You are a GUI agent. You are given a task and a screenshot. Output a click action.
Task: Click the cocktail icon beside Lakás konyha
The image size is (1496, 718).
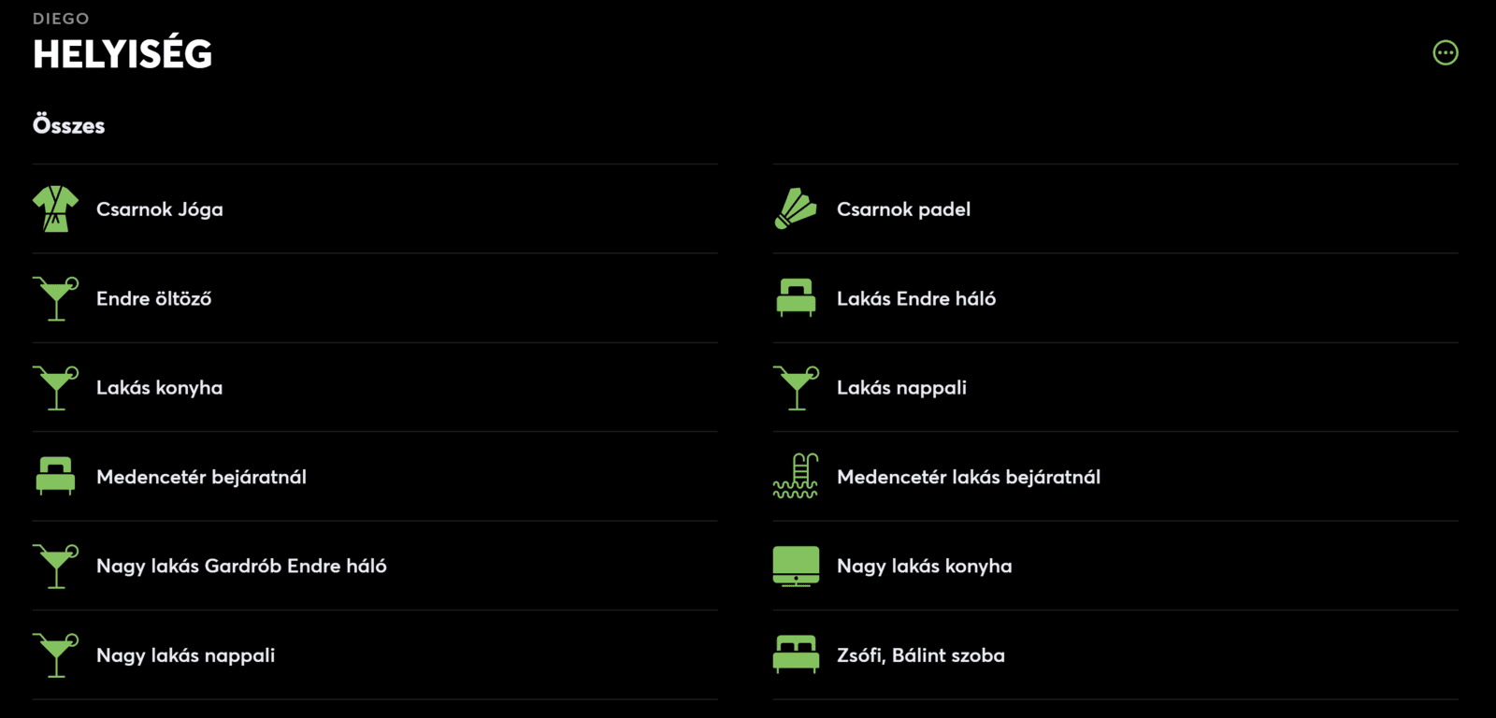(x=55, y=387)
